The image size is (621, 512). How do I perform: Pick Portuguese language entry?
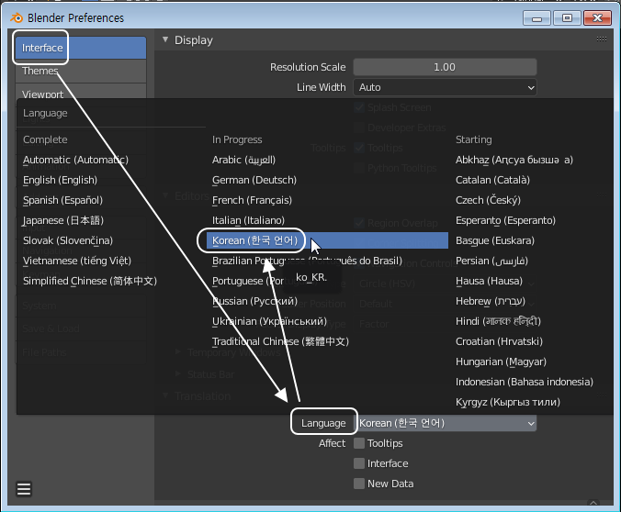247,281
